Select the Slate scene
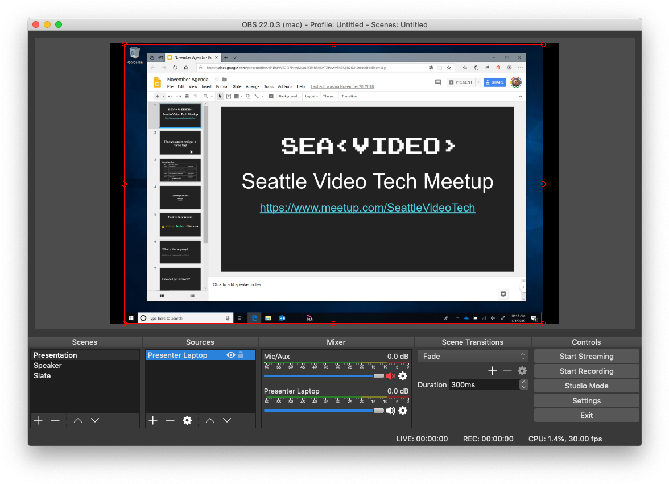This screenshot has height=484, width=669. point(42,375)
